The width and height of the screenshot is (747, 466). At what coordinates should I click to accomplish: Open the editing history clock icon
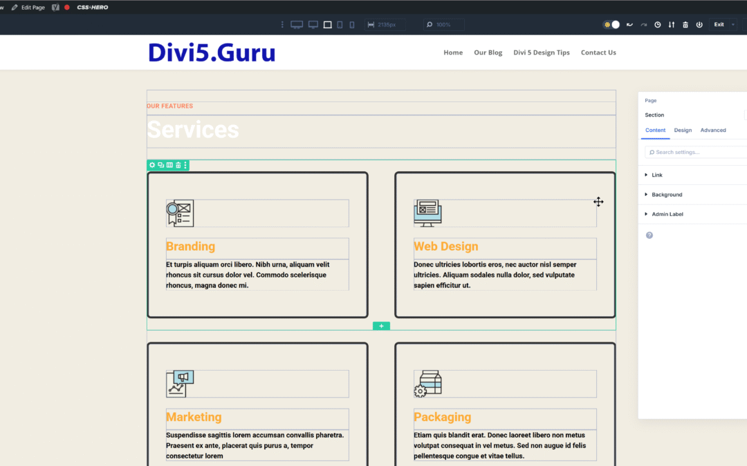click(657, 25)
